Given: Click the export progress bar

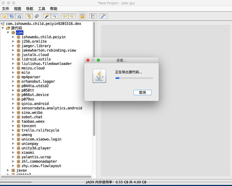Looking at the screenshot, I should click(134, 78).
